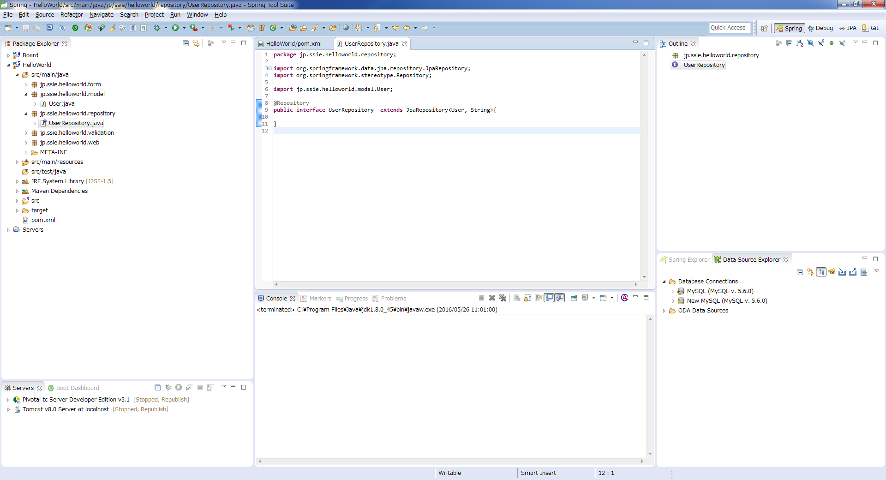Open the Navigate menu
The image size is (886, 480).
(101, 15)
